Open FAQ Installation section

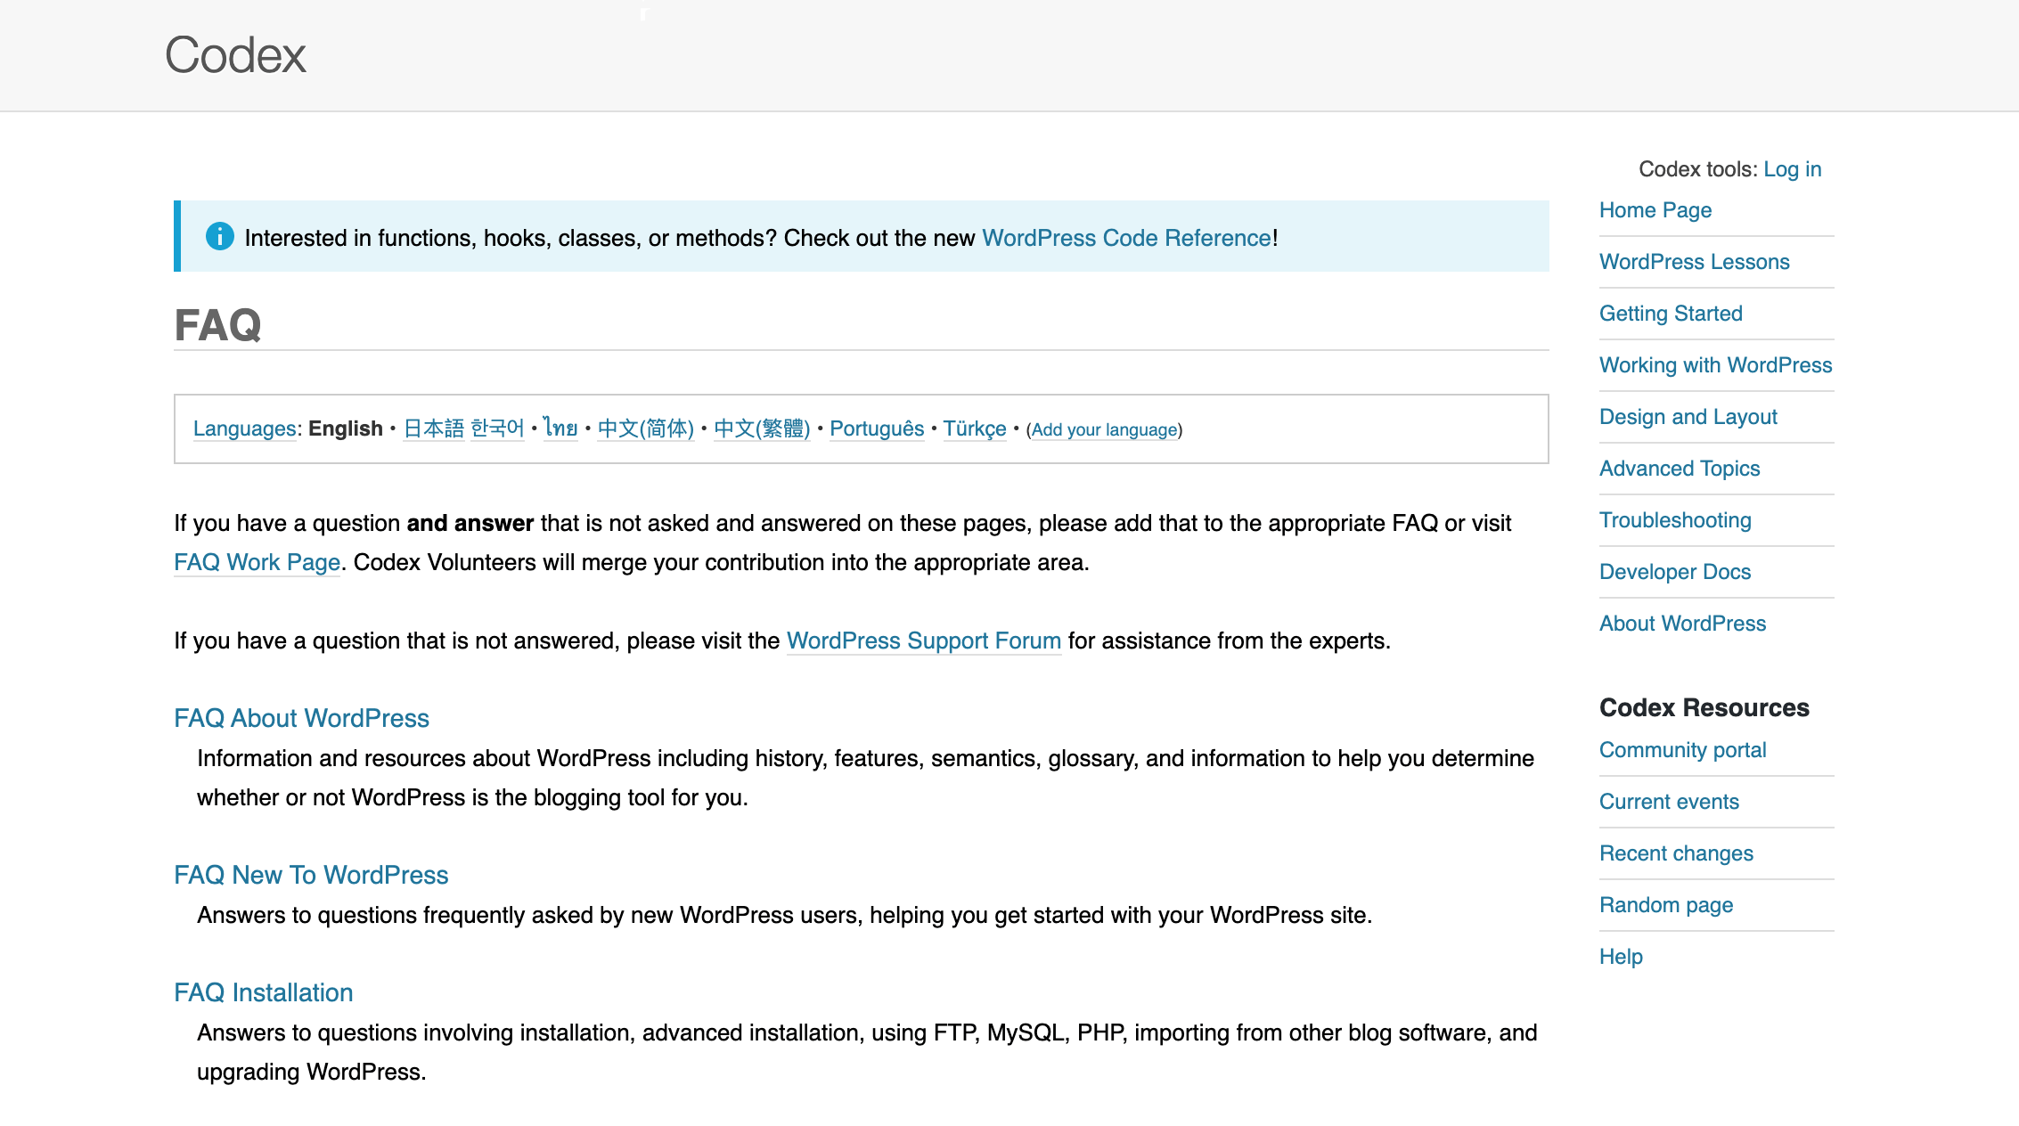point(263,992)
